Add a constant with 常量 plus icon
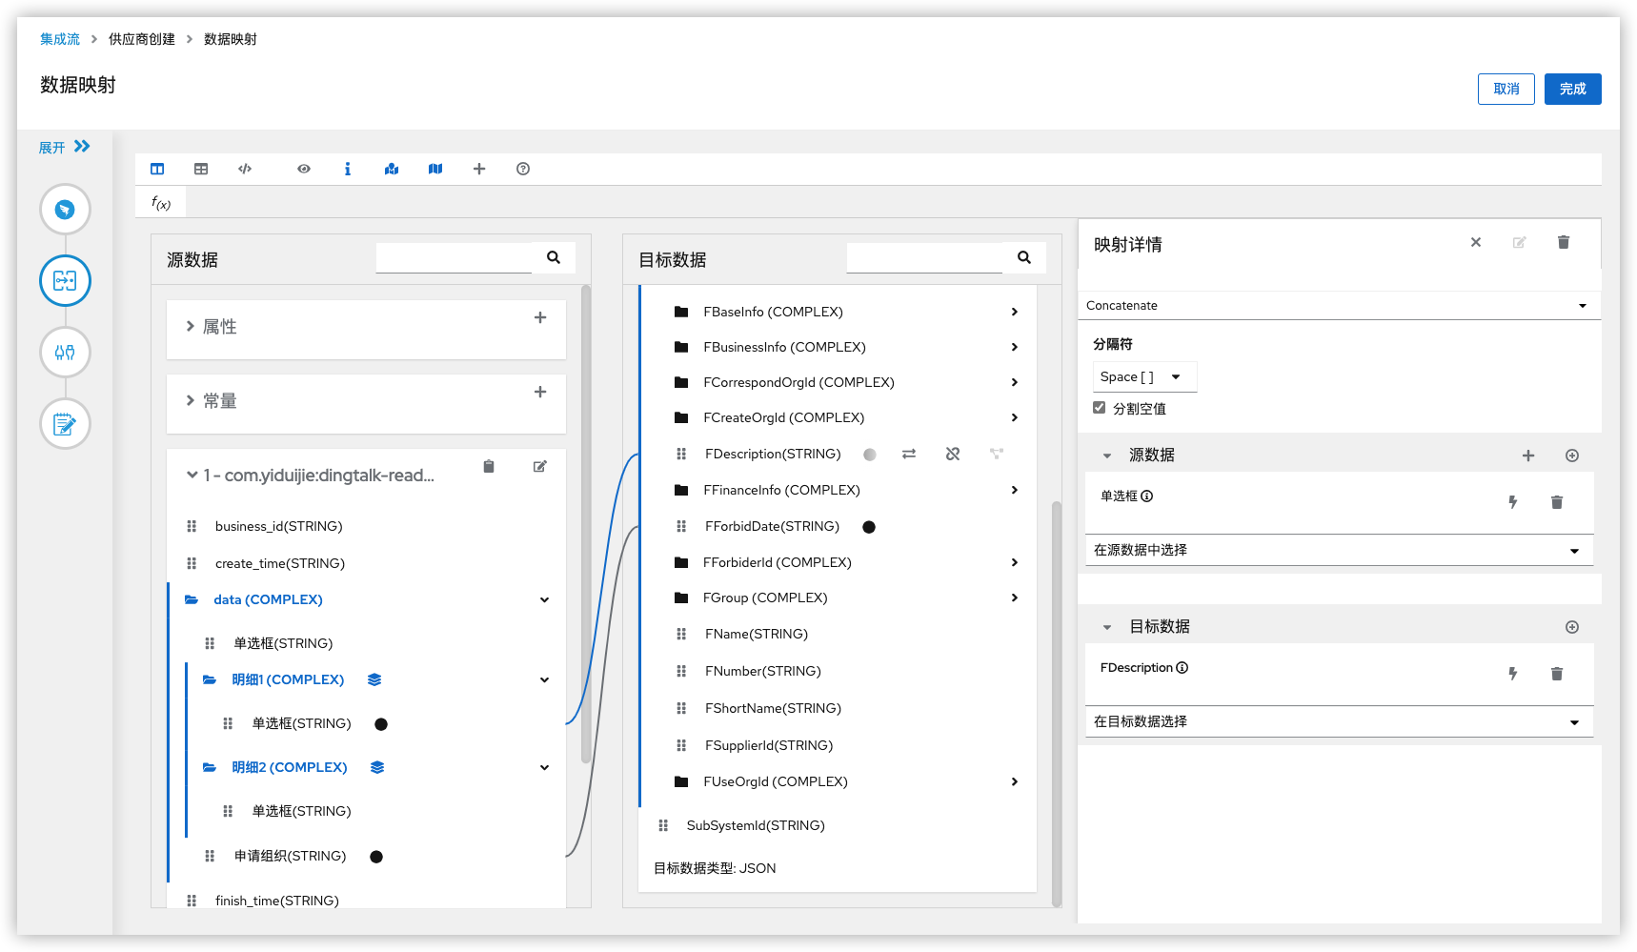 [x=540, y=392]
